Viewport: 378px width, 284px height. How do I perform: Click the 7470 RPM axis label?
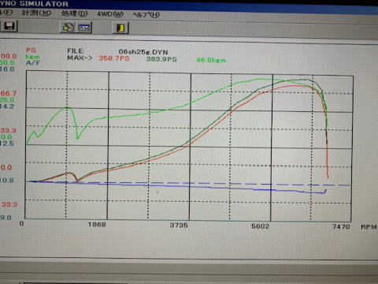(341, 226)
